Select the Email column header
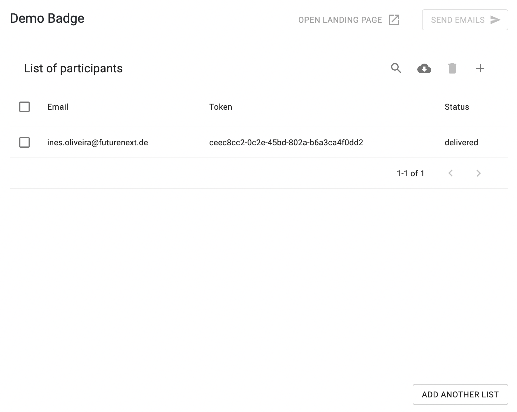This screenshot has width=517, height=412. tap(58, 107)
